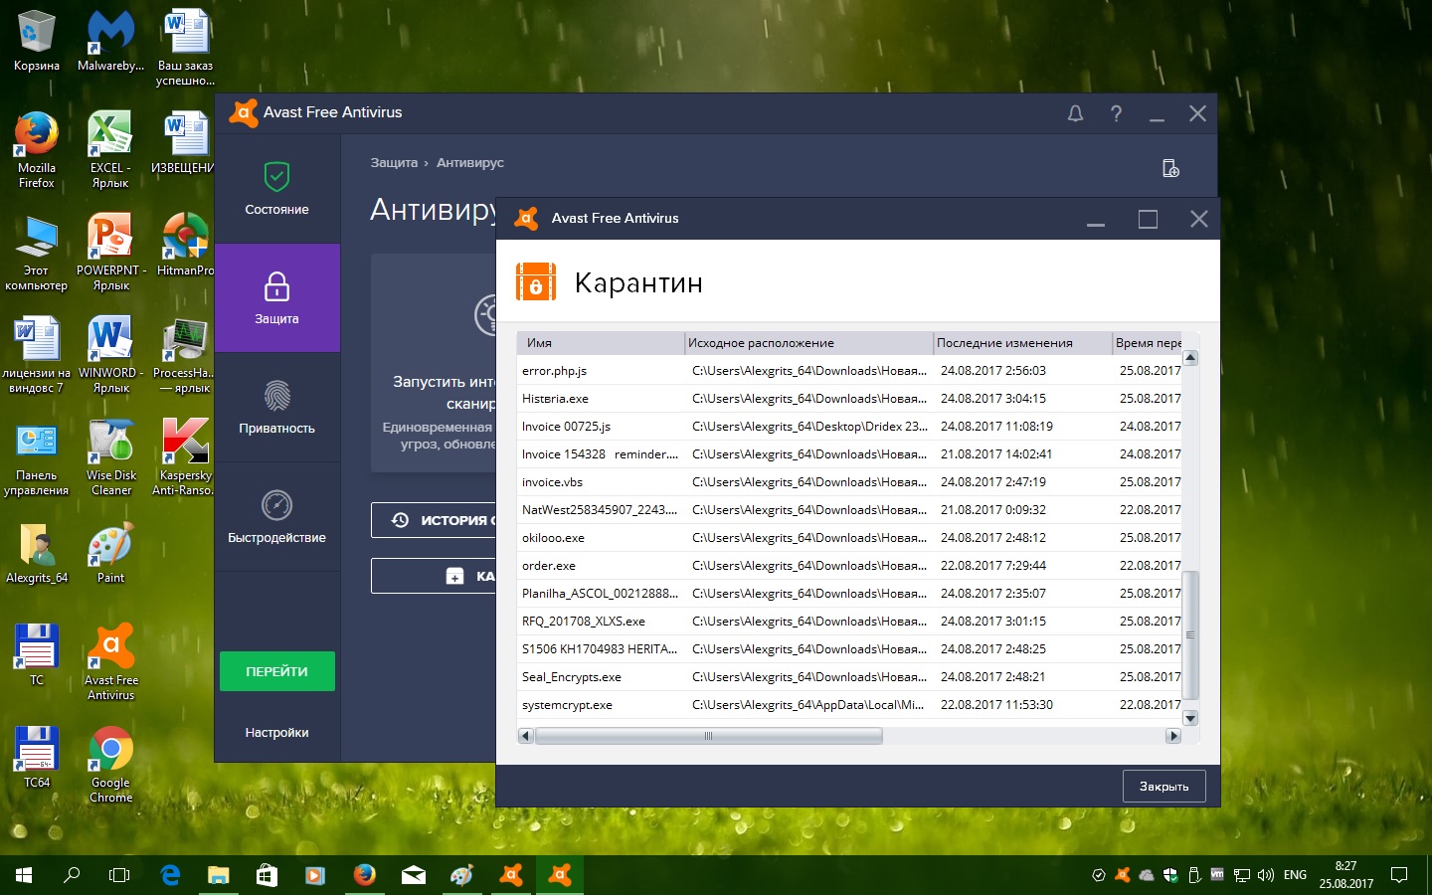The height and width of the screenshot is (895, 1432).
Task: Open Windows Store from the taskbar
Action: (267, 875)
